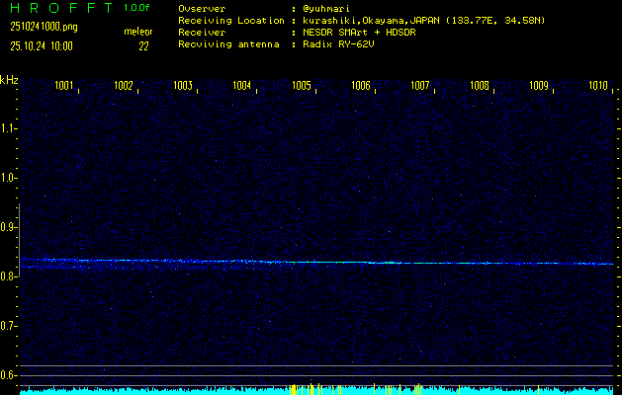Click the meteor count value 22
This screenshot has width=622, height=395.
pyautogui.click(x=143, y=45)
